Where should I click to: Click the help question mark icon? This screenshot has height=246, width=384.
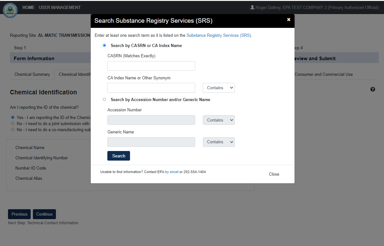pyautogui.click(x=372, y=90)
